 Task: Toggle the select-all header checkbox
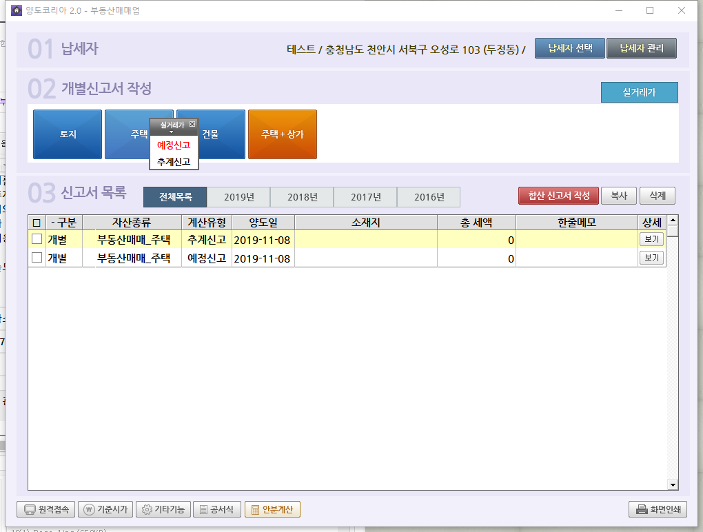pyautogui.click(x=37, y=222)
